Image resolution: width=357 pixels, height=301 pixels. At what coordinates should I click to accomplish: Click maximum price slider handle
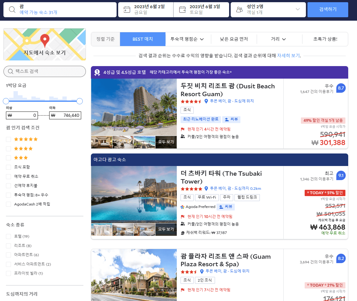[80, 101]
